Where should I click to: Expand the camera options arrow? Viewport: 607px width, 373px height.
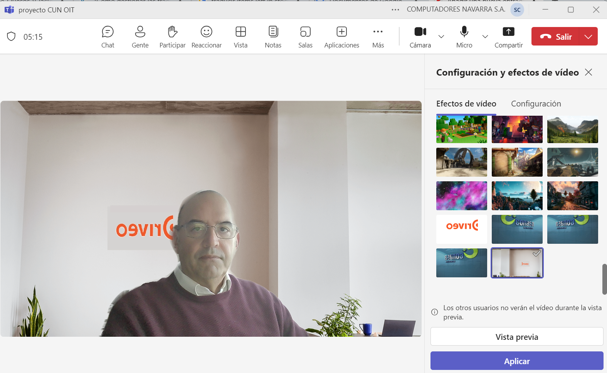441,37
